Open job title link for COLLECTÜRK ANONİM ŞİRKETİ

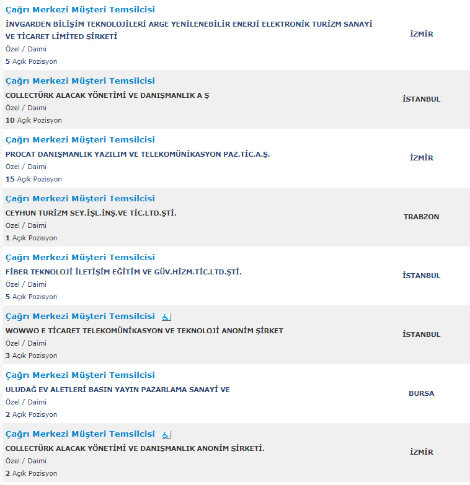80,434
